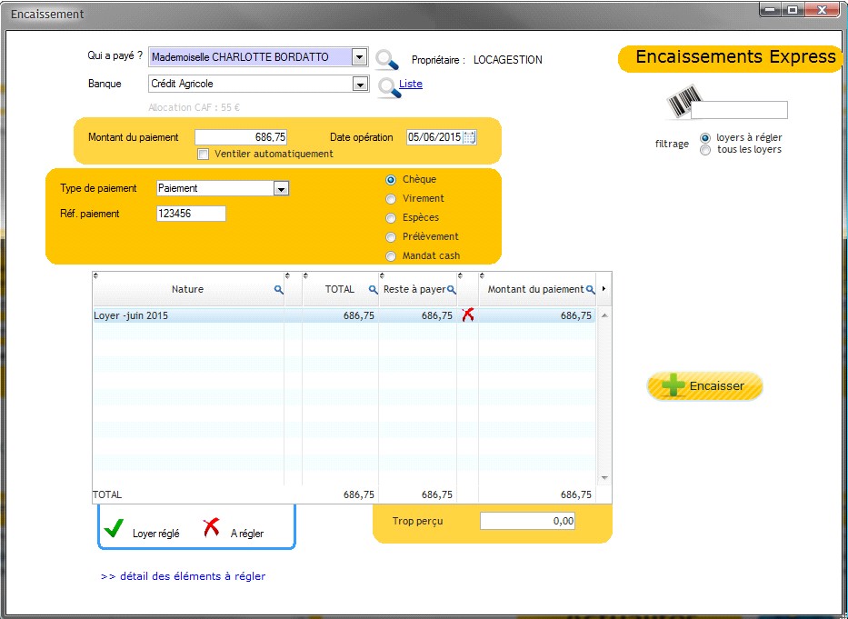Click the Encaisser button

pos(704,385)
